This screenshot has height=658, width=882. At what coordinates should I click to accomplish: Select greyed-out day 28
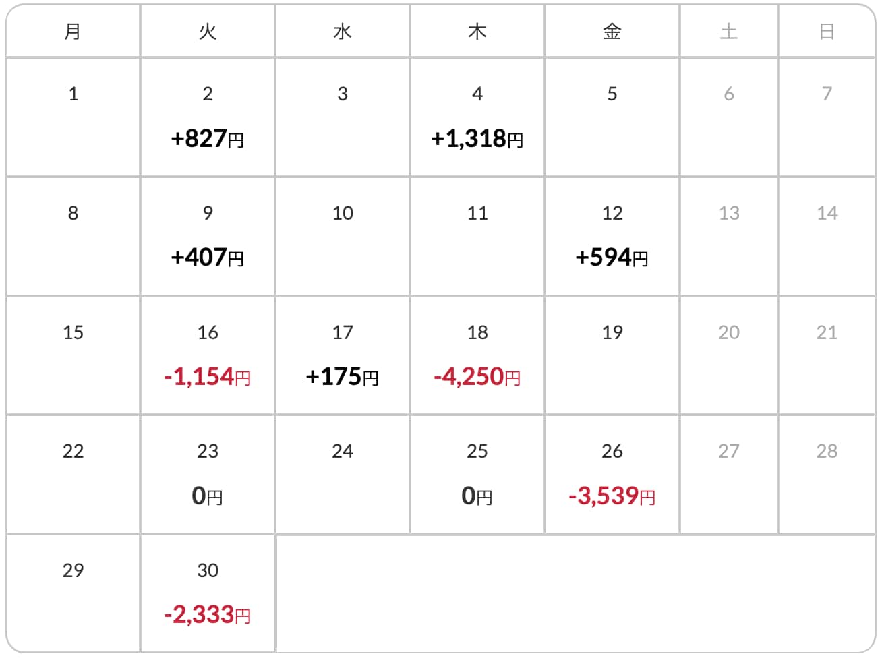[x=827, y=451]
